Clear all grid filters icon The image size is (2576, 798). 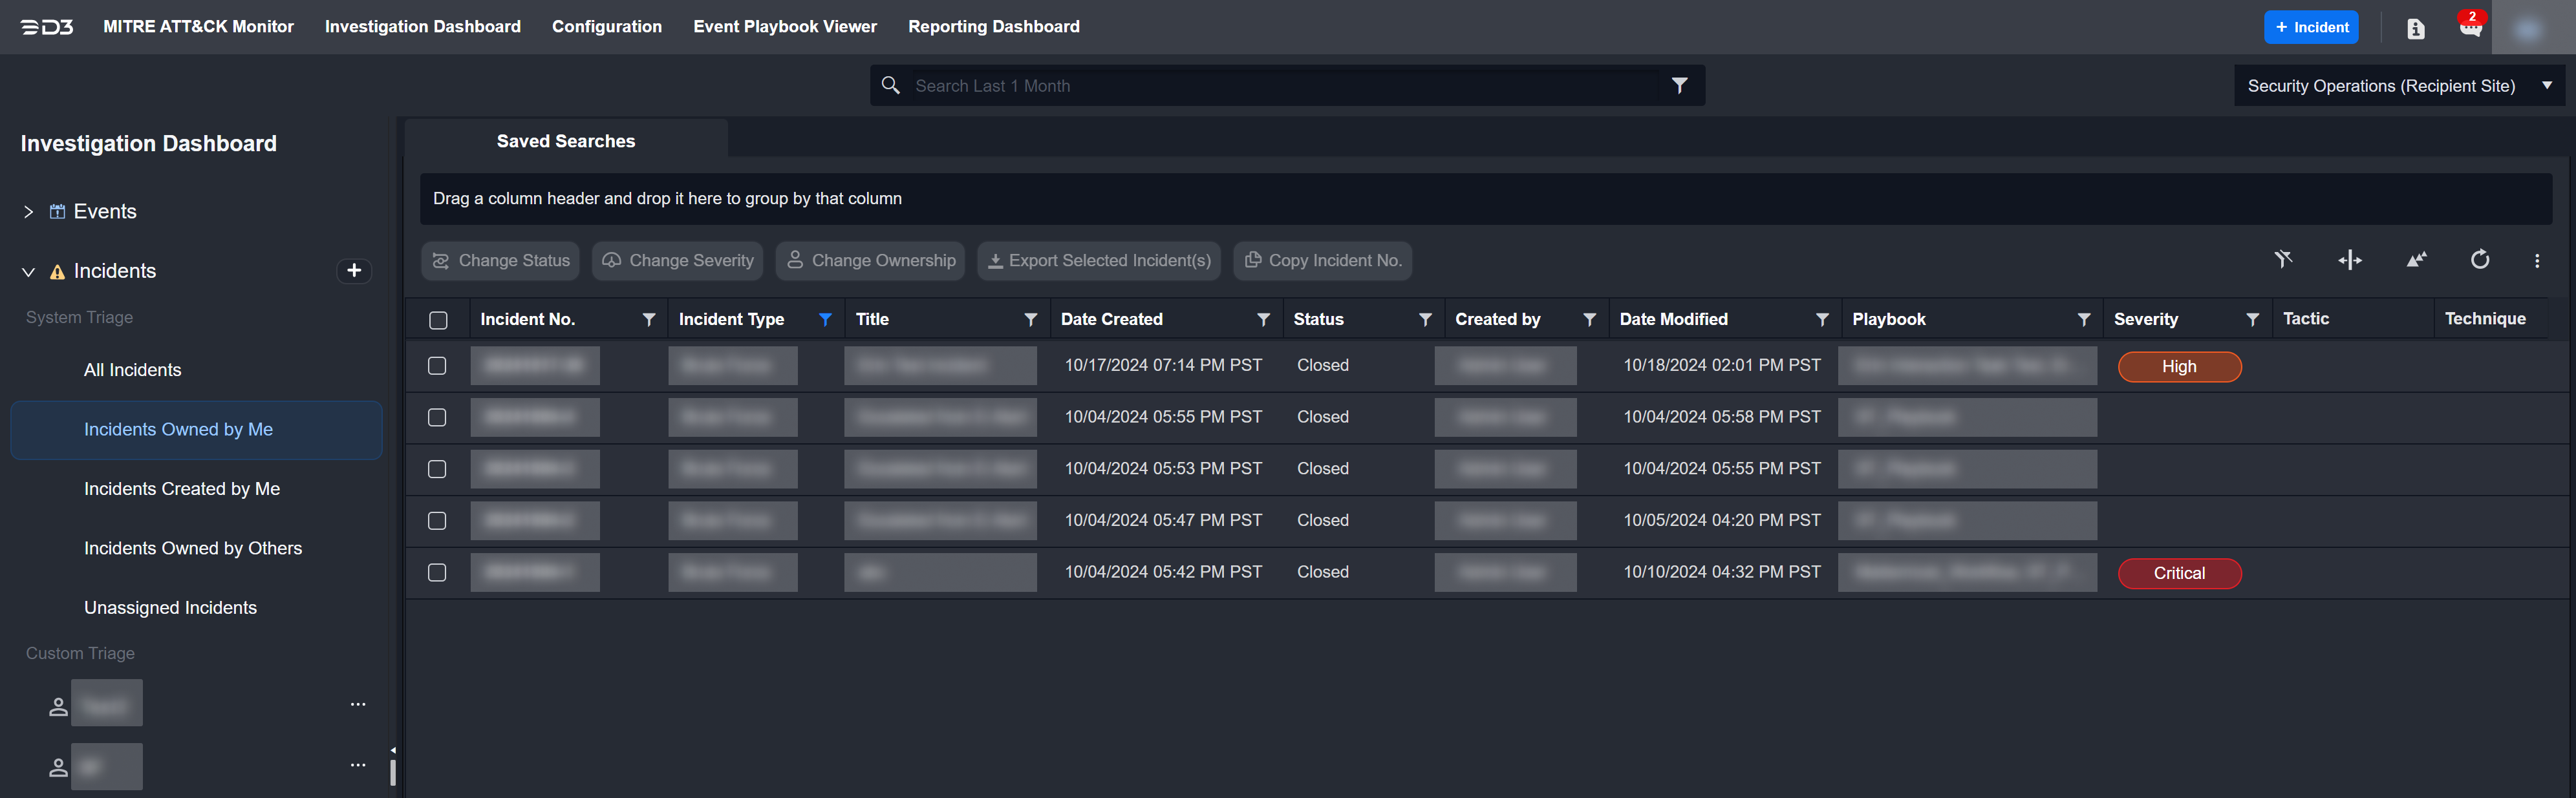coord(2283,260)
